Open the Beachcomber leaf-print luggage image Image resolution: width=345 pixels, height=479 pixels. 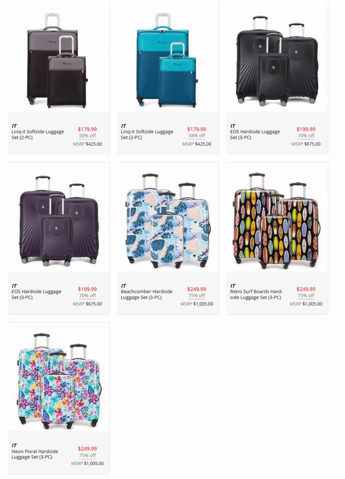coord(168,221)
